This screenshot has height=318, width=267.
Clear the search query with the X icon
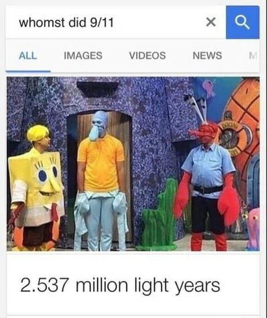pyautogui.click(x=211, y=22)
